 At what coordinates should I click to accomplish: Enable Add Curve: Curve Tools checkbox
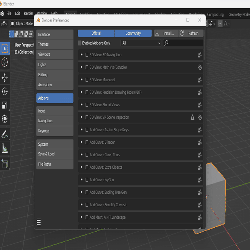87,155
